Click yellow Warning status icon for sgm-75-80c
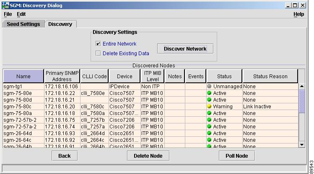 point(209,106)
